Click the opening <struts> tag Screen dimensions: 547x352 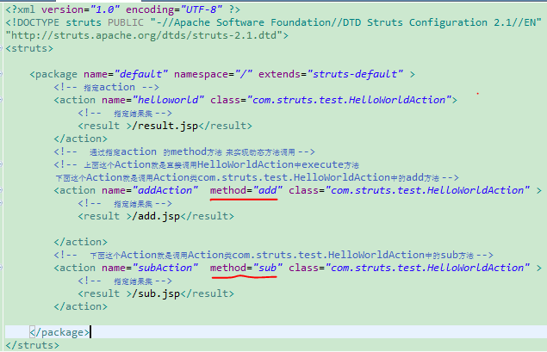[x=29, y=48]
